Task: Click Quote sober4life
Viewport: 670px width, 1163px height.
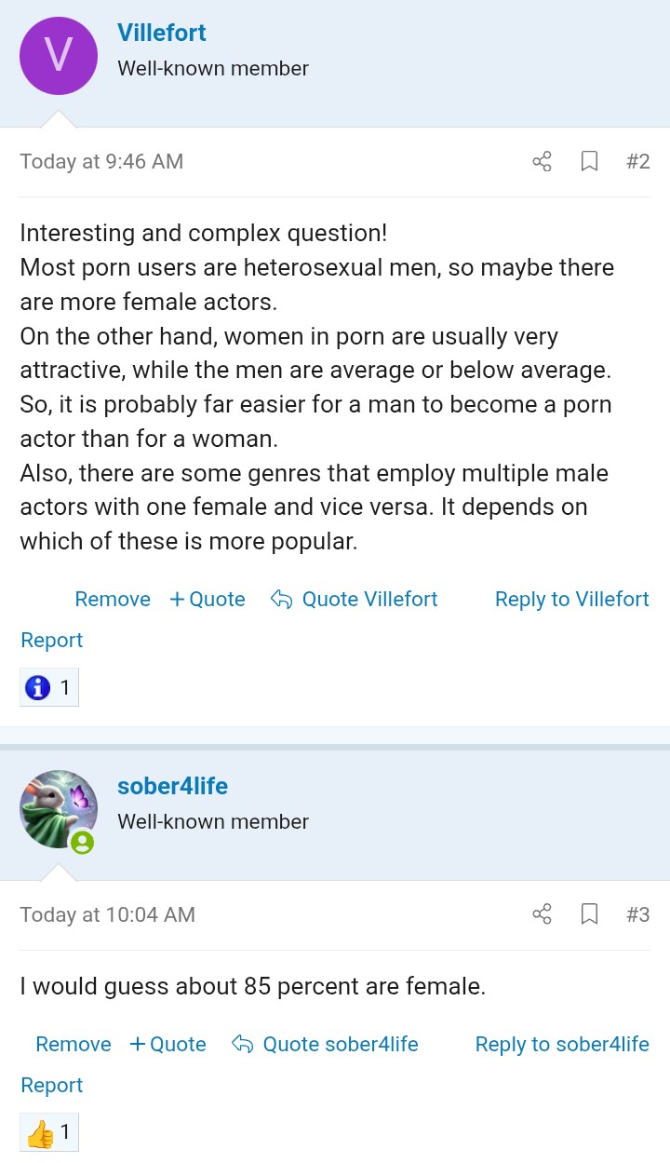Action: coord(325,1045)
